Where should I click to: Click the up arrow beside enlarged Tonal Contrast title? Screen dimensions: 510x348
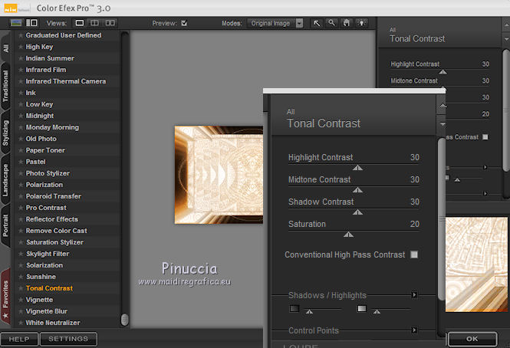[x=443, y=106]
